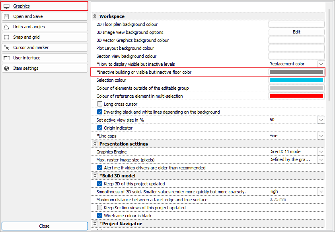Click the User interface window icon
This screenshot has width=335, height=232.
point(6,58)
